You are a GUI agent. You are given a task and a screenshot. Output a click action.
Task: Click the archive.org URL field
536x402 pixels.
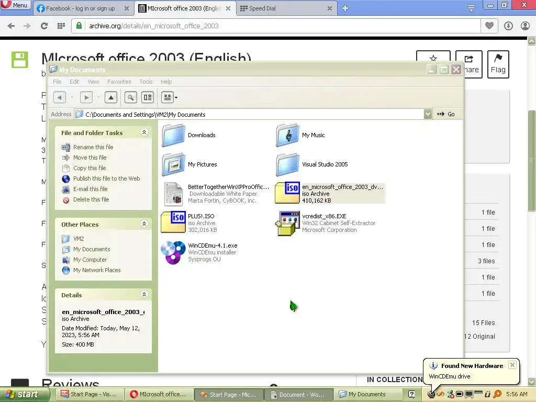tap(283, 26)
